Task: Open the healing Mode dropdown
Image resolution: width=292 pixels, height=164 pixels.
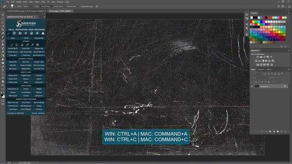Action: click(28, 6)
